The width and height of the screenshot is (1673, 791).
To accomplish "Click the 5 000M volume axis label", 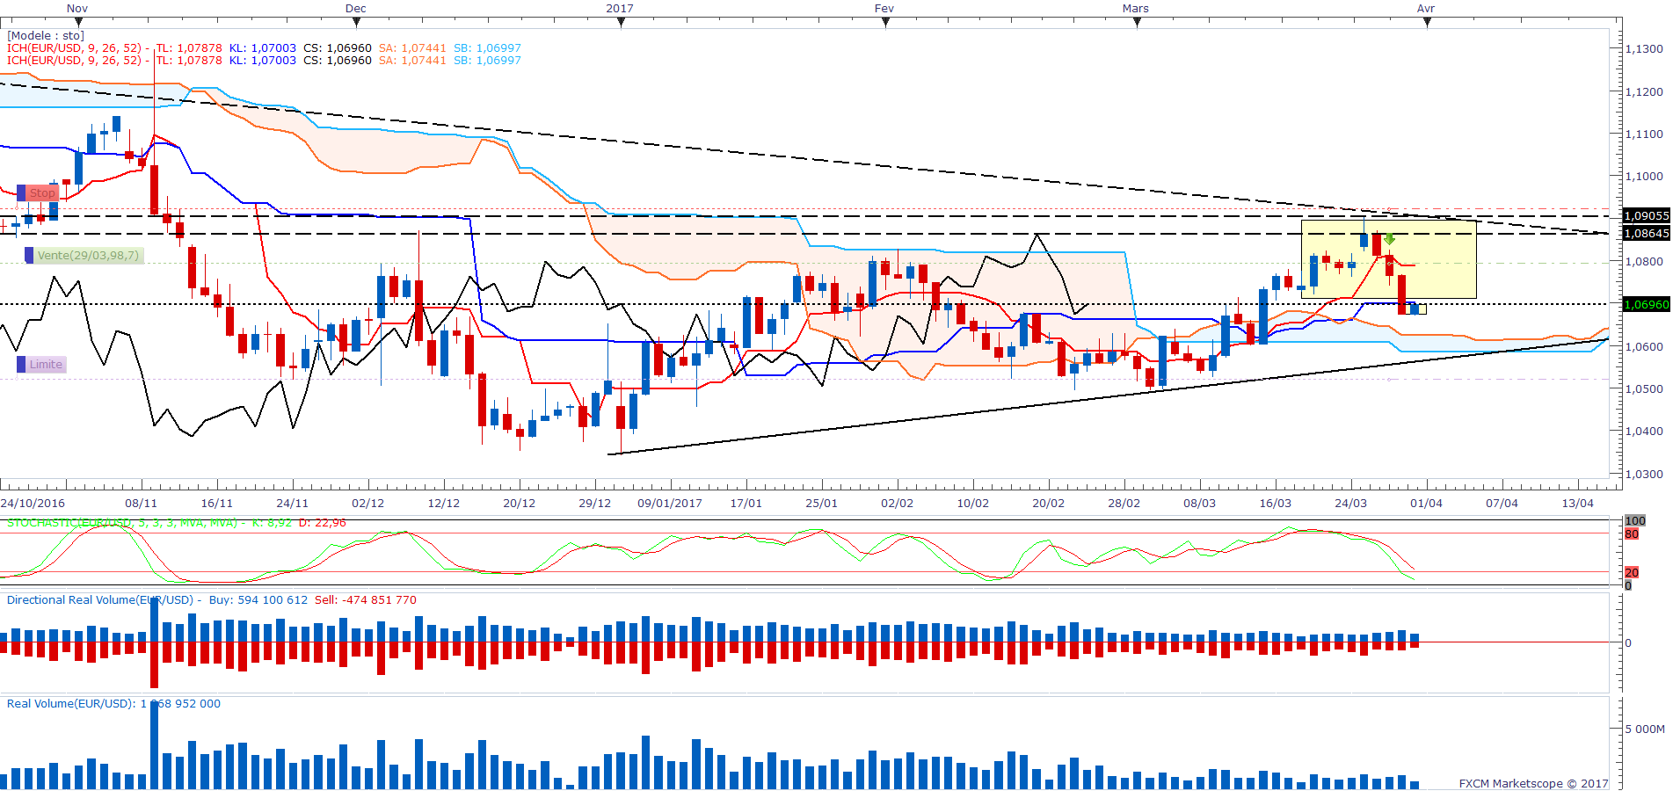I will [x=1645, y=729].
